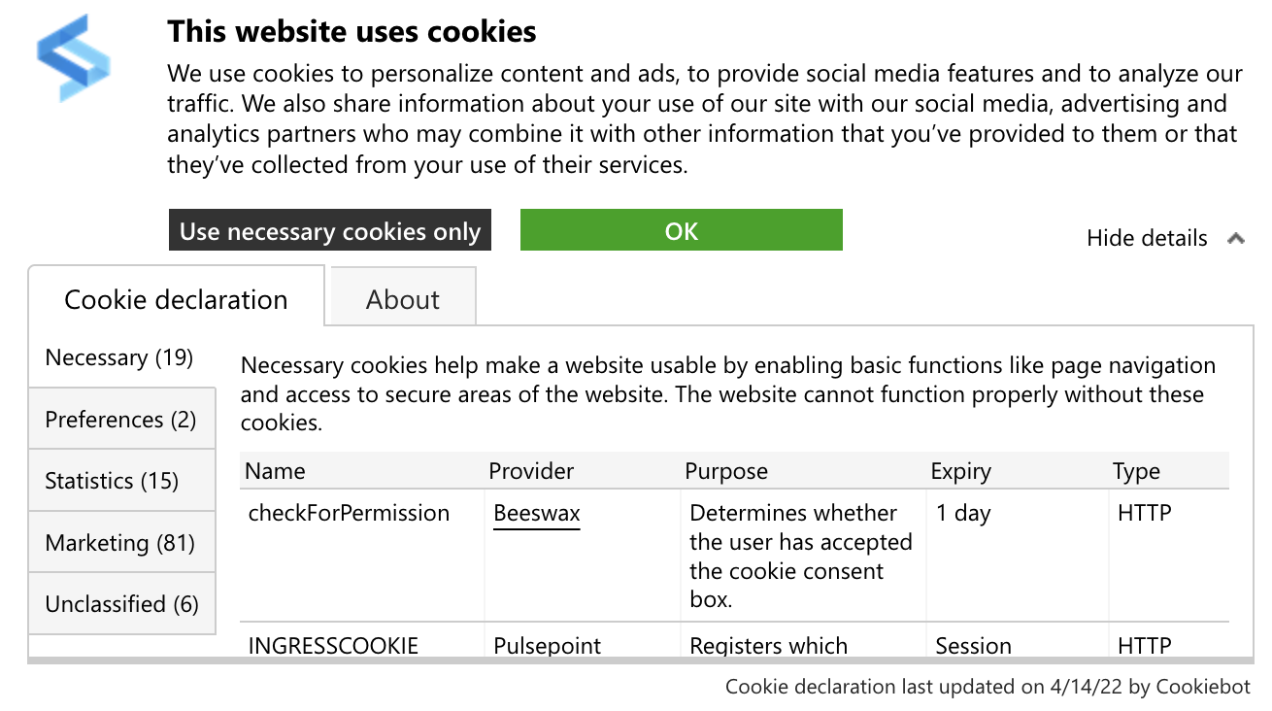Click Use necessary cookies only button
Image resolution: width=1272 pixels, height=711 pixels.
330,230
